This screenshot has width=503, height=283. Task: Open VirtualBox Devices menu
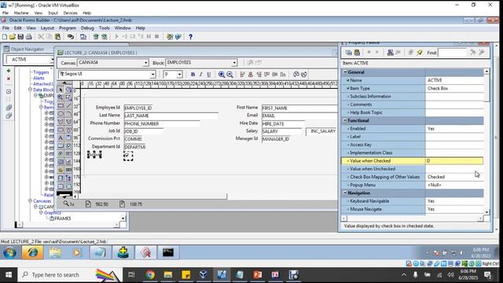click(x=70, y=13)
